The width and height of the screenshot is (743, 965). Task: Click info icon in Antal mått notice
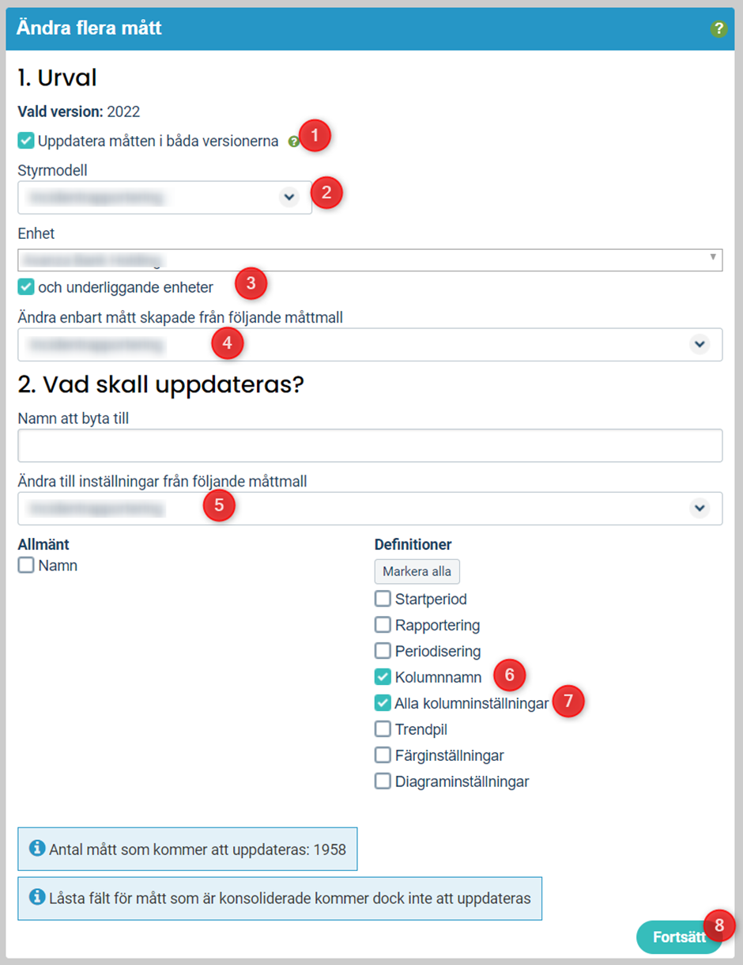pyautogui.click(x=36, y=848)
